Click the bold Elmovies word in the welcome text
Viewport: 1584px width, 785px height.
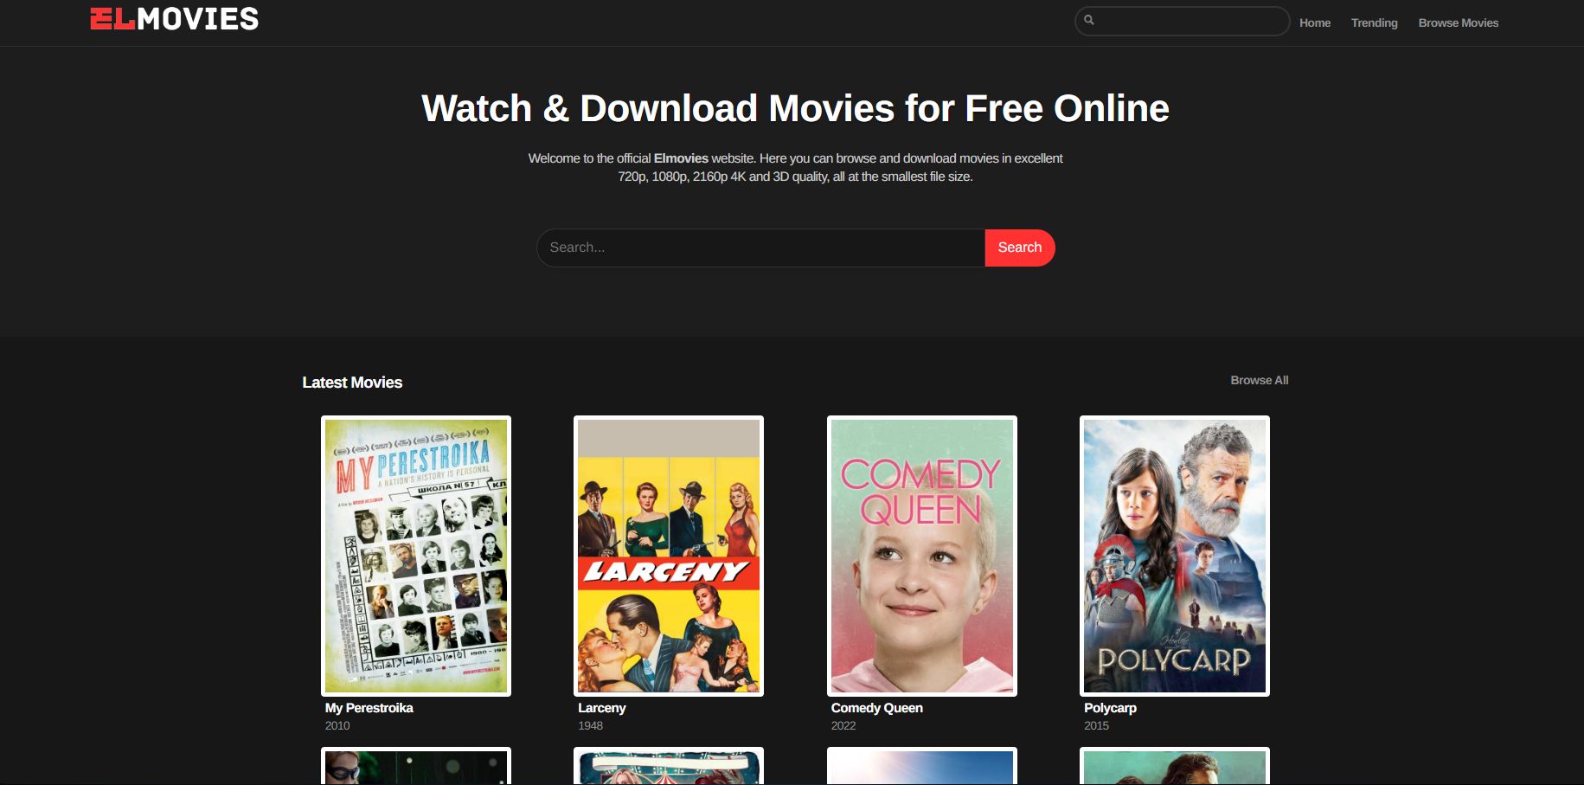(x=681, y=158)
